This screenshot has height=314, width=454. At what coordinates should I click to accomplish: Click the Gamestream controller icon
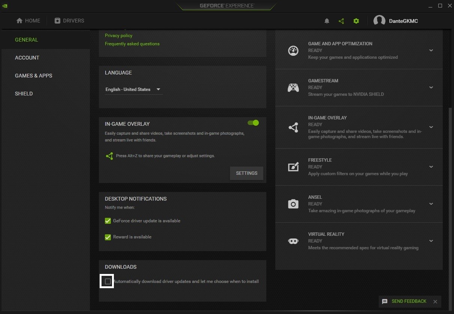pyautogui.click(x=293, y=88)
